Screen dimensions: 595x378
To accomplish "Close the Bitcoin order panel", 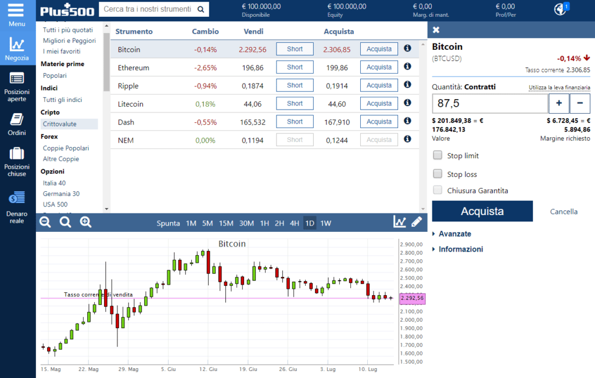I will (436, 30).
